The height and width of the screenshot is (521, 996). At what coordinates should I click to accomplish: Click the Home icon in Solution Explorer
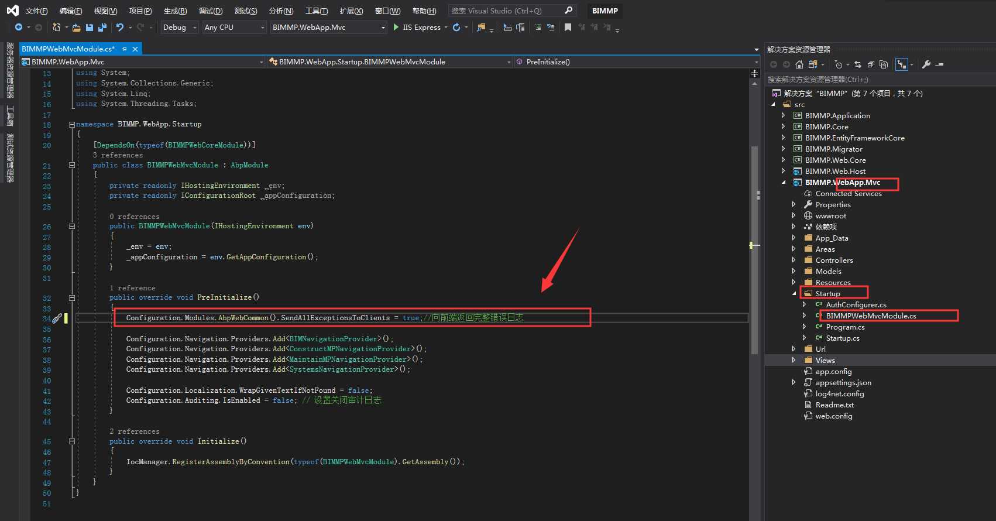pos(799,64)
